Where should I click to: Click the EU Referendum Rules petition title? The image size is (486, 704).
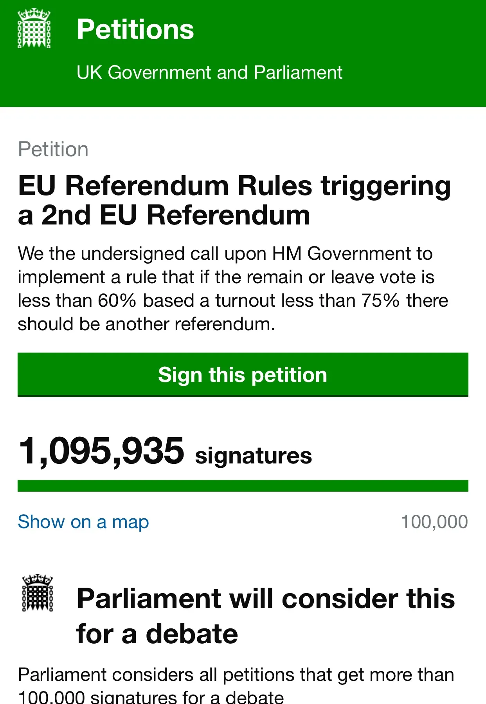pos(234,200)
